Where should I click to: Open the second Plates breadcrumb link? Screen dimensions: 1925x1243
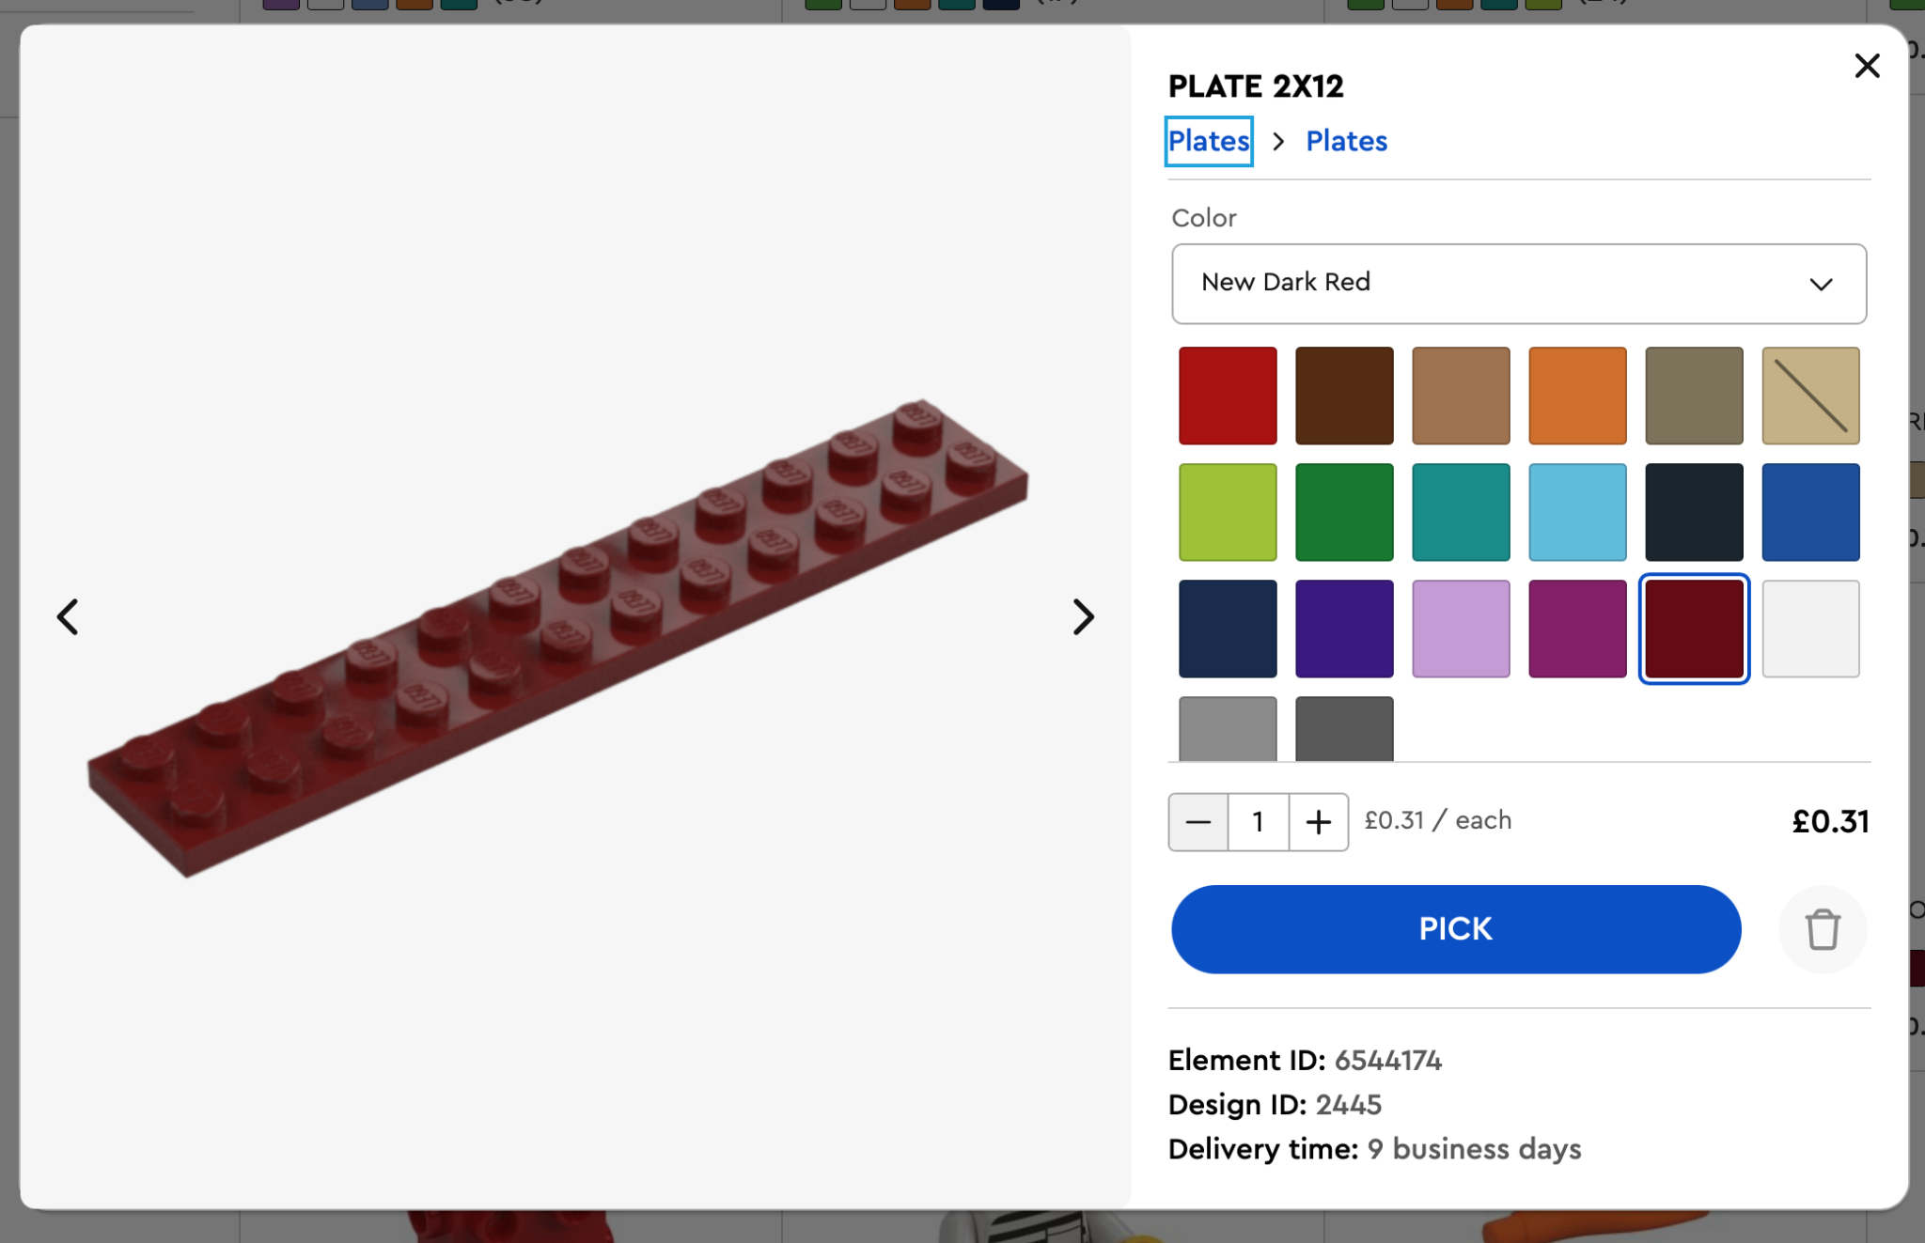(x=1346, y=141)
